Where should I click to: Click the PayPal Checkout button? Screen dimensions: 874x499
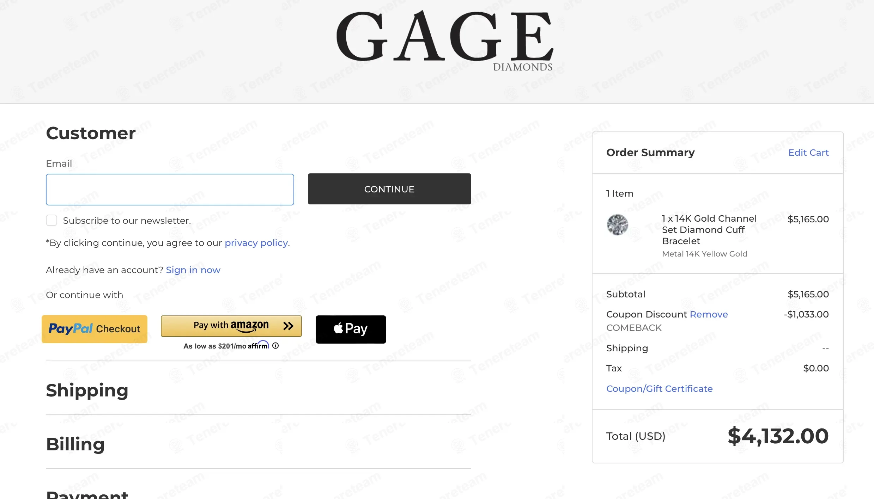pyautogui.click(x=95, y=329)
